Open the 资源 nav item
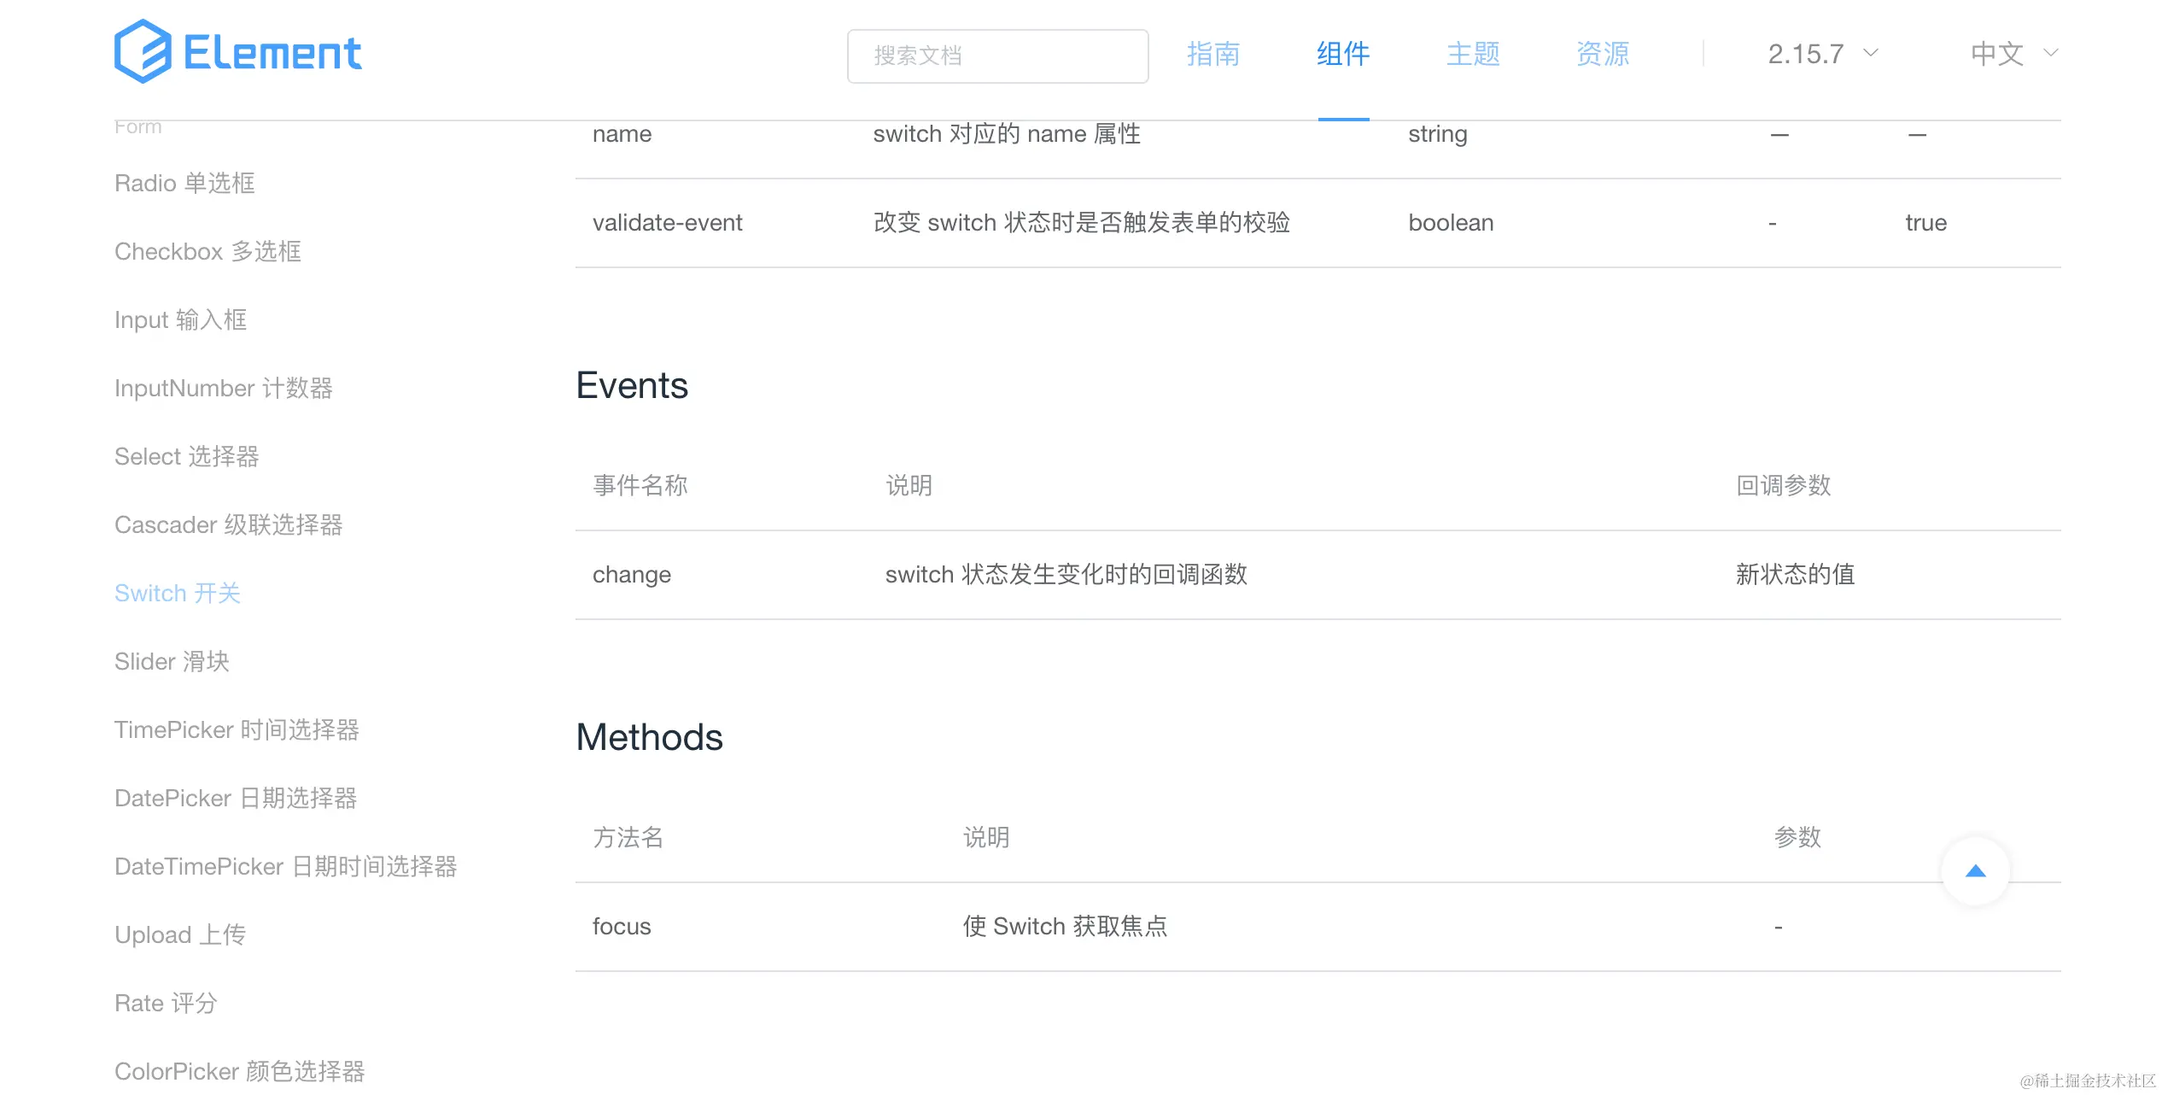The image size is (2162, 1095). 1602,54
